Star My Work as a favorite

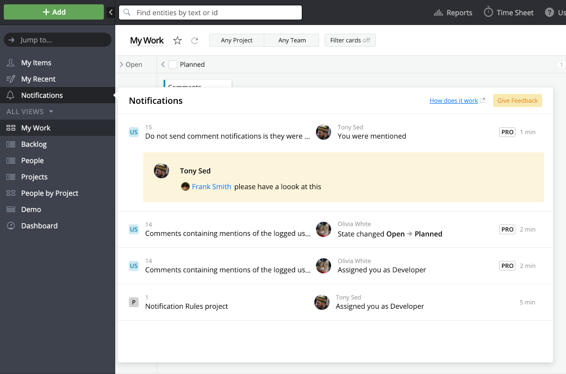[x=177, y=40]
